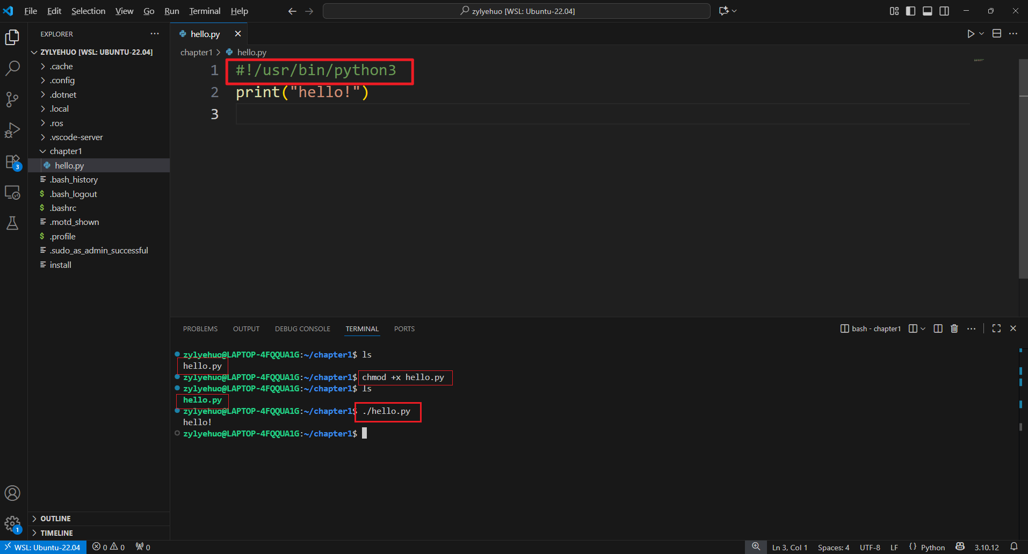Open the Explorer view in activity bar

pos(12,37)
